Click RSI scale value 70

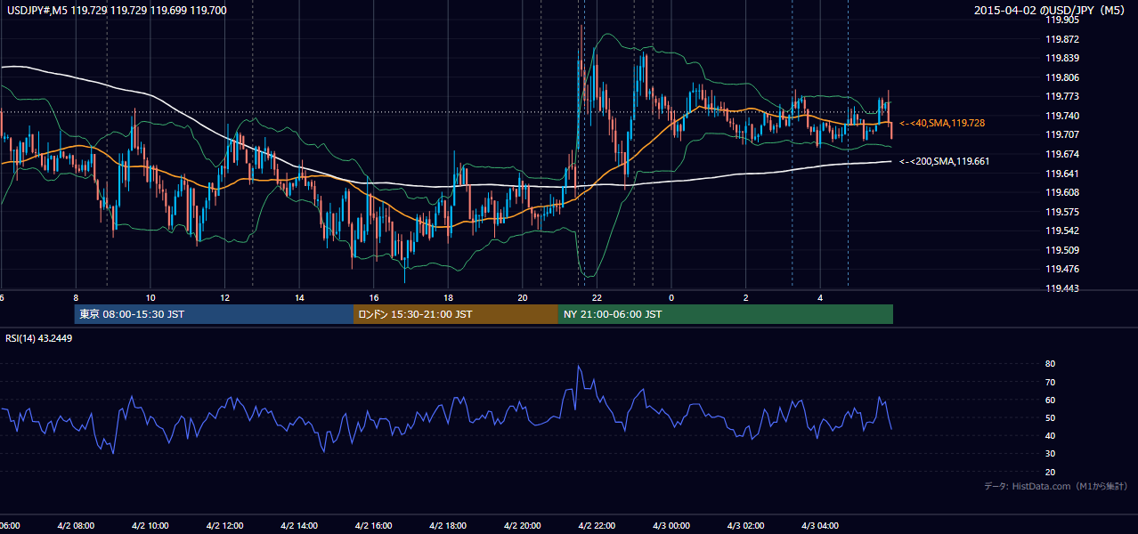coord(1051,382)
